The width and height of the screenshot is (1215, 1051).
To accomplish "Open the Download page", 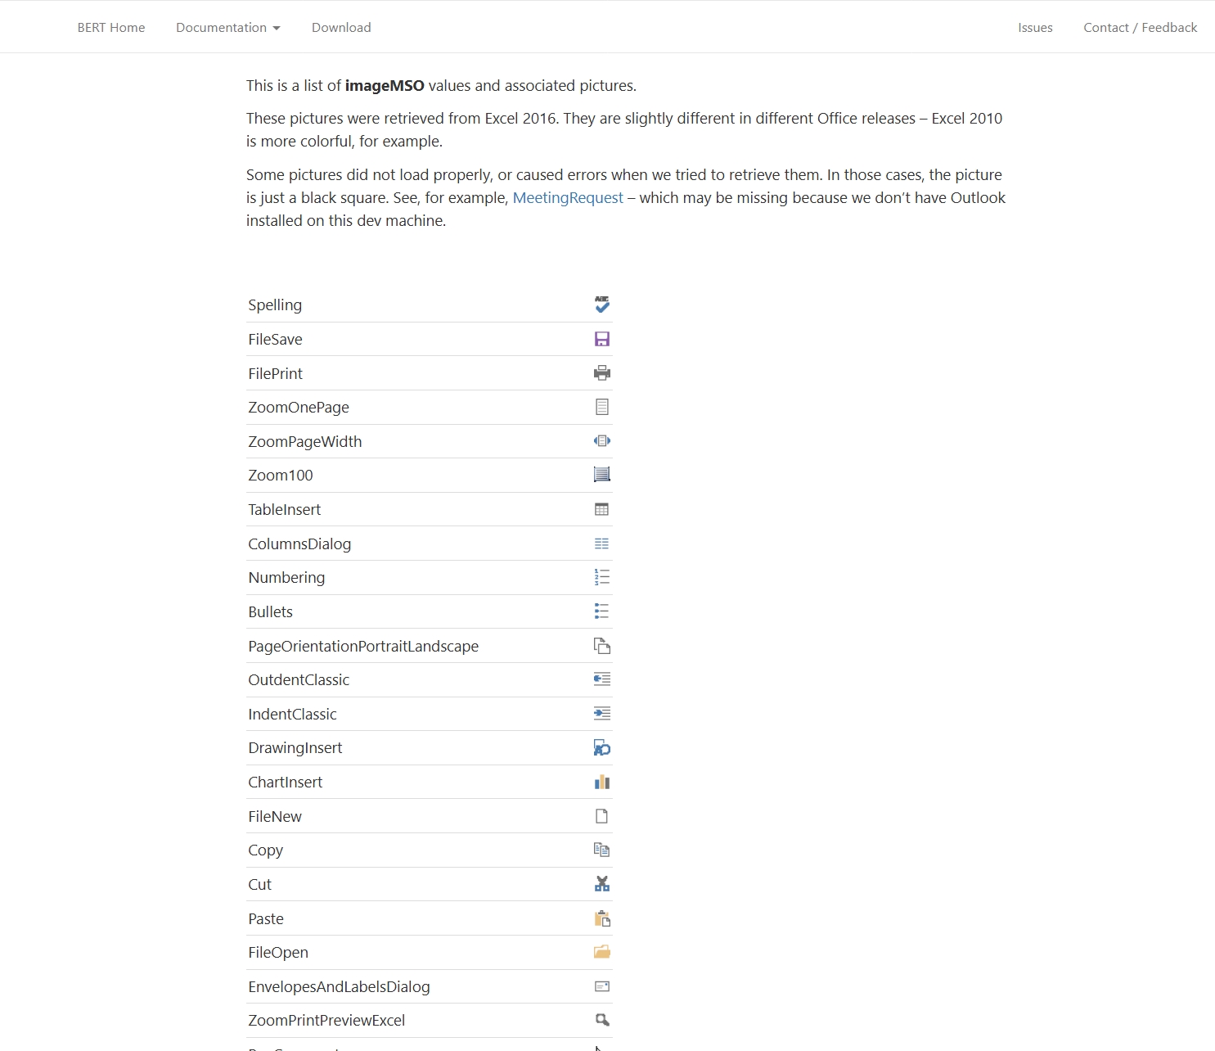I will pos(341,28).
